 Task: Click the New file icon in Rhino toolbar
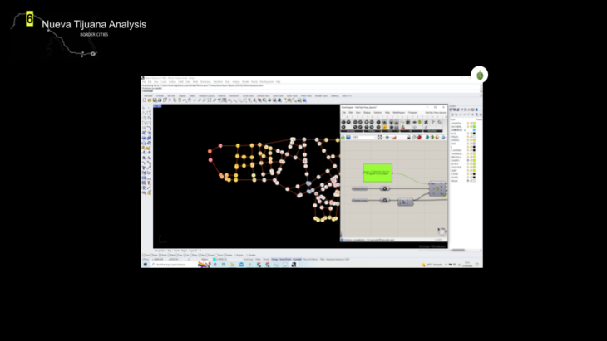click(x=145, y=100)
